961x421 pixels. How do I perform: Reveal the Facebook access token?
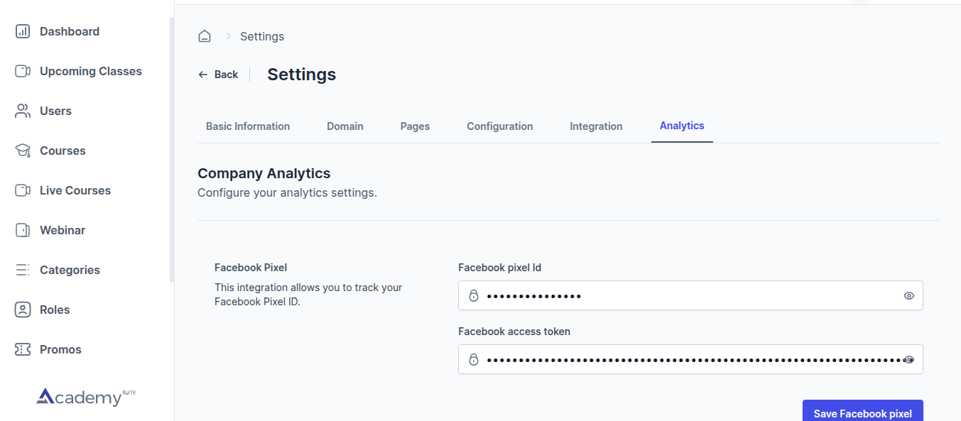[x=908, y=360]
